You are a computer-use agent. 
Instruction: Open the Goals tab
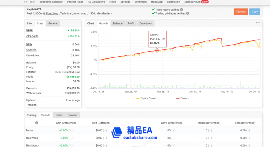click(x=59, y=115)
